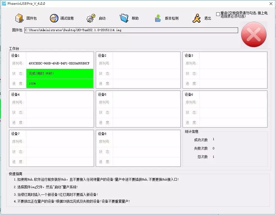Click the green 完成 status cell

click(x=60, y=73)
